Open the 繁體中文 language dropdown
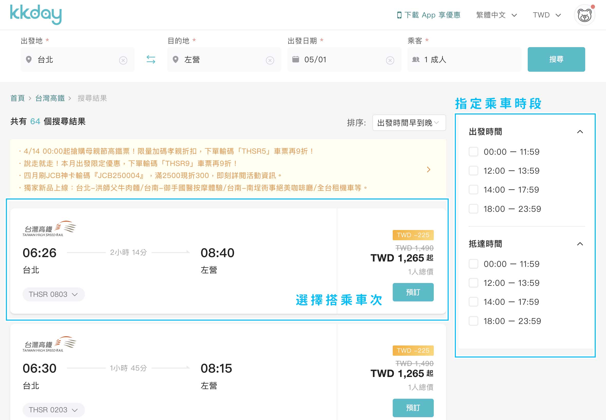This screenshot has height=420, width=606. [x=496, y=15]
